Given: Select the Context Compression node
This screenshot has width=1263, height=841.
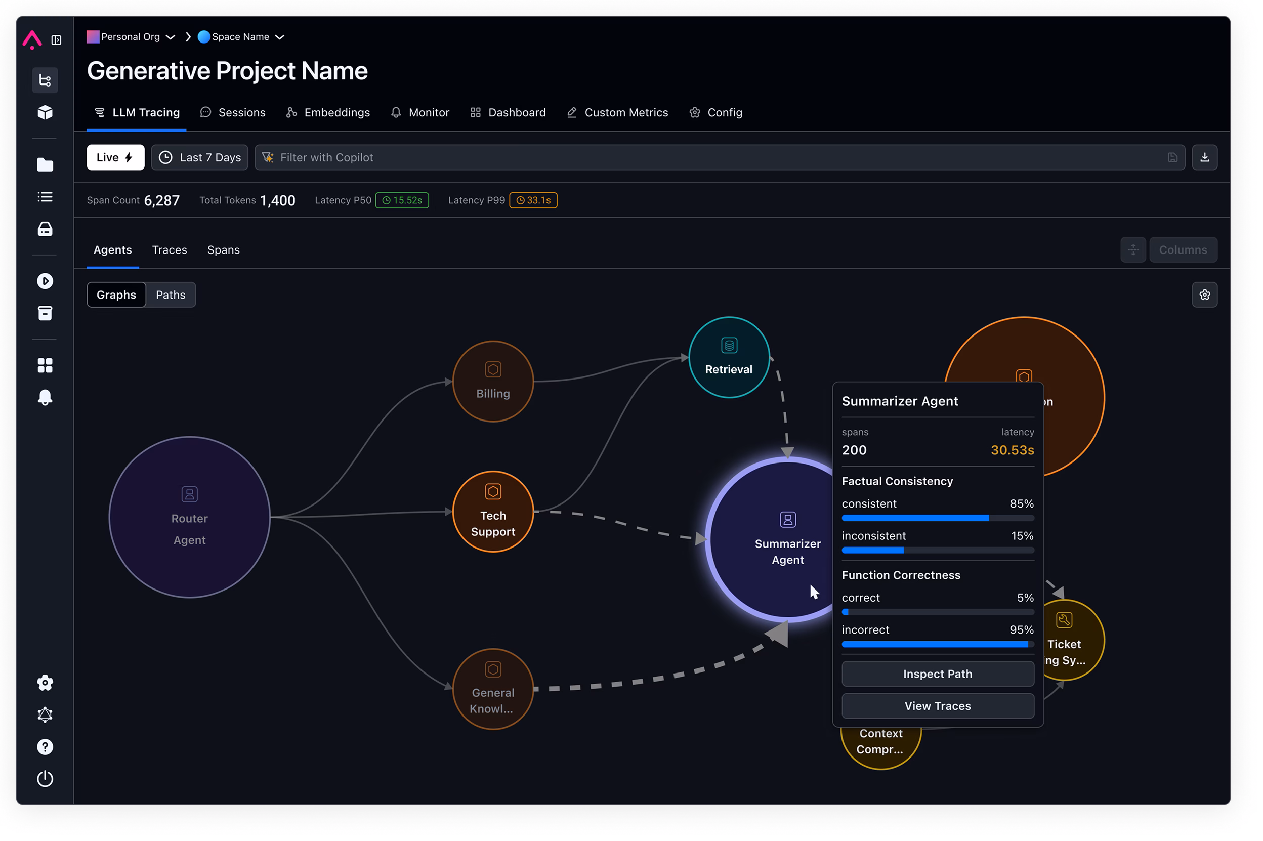Looking at the screenshot, I should click(880, 748).
